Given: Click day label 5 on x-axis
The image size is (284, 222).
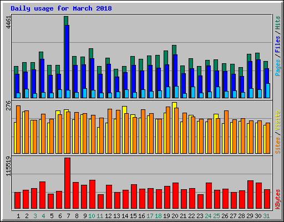Looking at the screenshot, I should coord(52,216).
